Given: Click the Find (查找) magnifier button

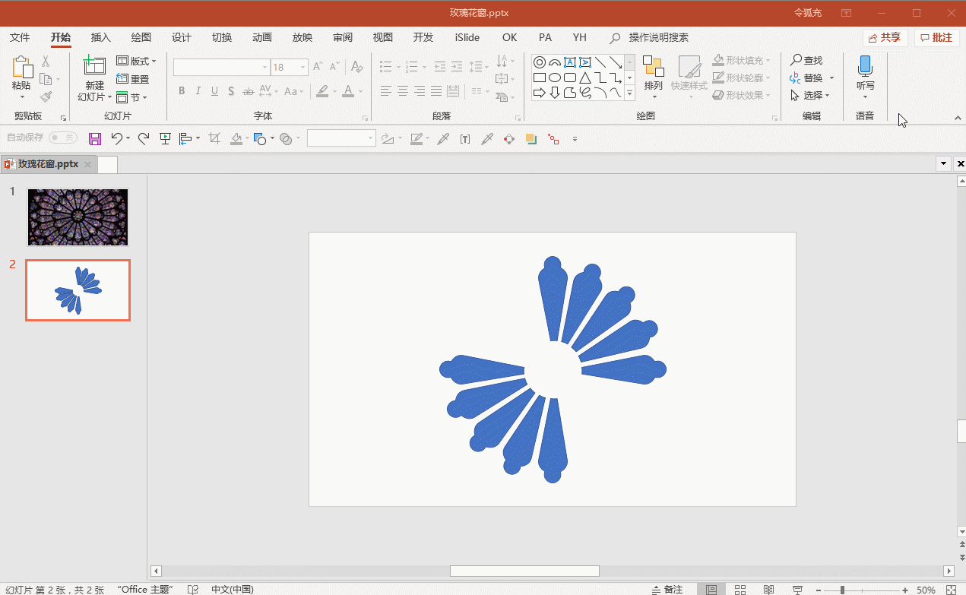Looking at the screenshot, I should (x=806, y=60).
